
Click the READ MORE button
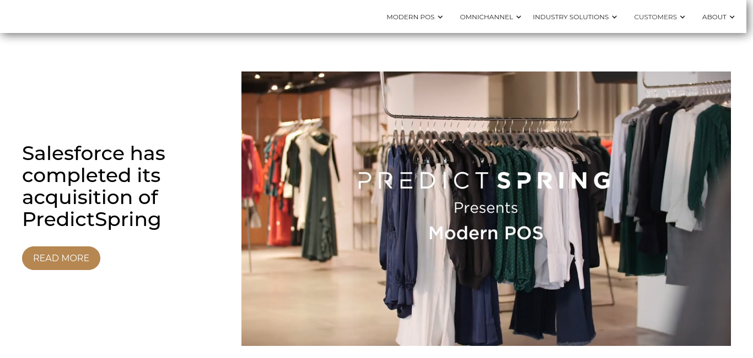61,258
